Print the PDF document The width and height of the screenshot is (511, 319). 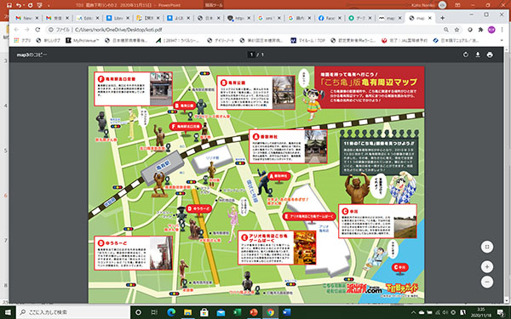490,54
